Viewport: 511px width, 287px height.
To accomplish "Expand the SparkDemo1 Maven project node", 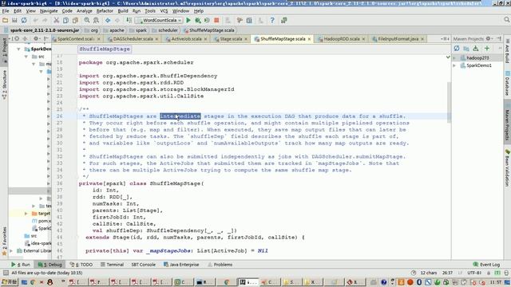I will pos(454,65).
